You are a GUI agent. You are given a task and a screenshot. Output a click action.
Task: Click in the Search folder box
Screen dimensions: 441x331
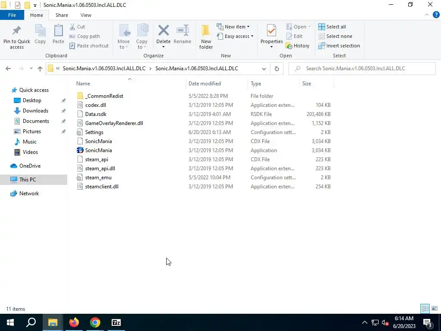point(362,69)
